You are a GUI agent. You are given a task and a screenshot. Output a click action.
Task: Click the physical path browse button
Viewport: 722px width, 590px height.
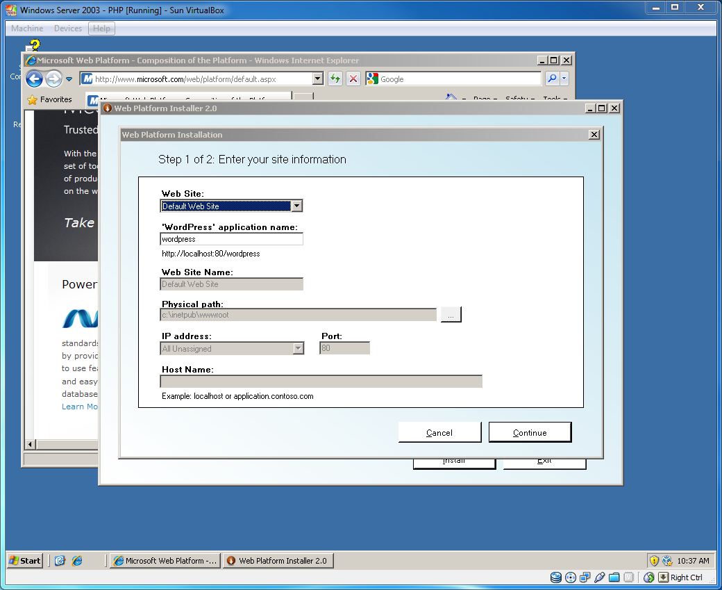451,315
